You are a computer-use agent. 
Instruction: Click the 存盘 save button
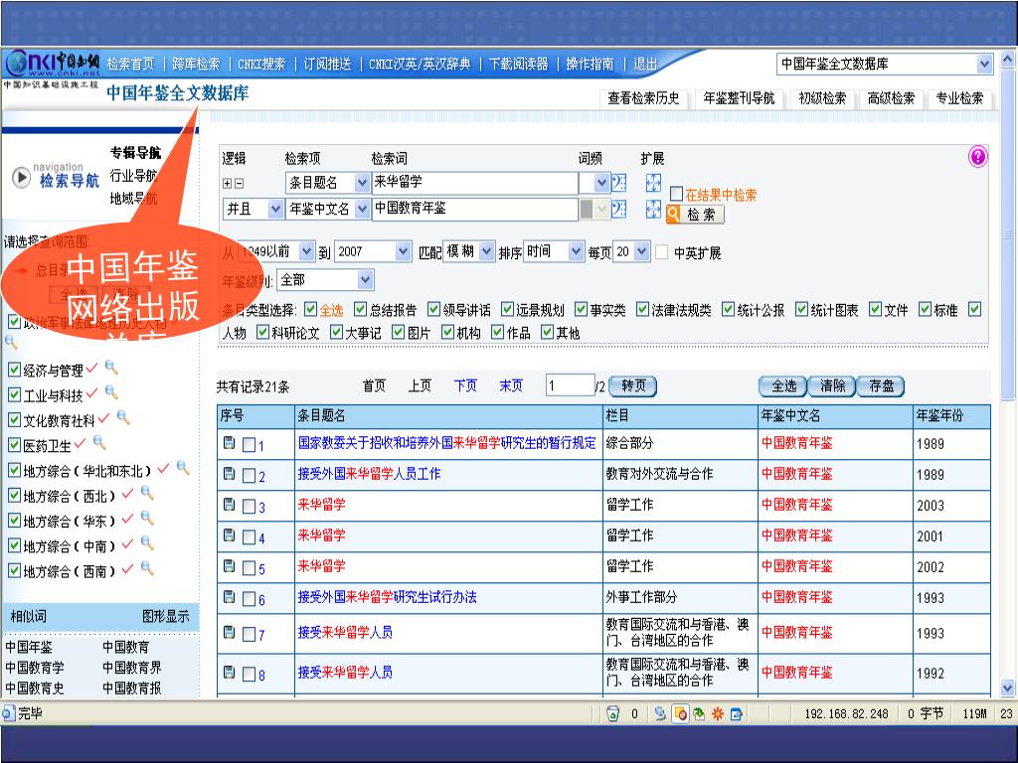click(x=881, y=386)
